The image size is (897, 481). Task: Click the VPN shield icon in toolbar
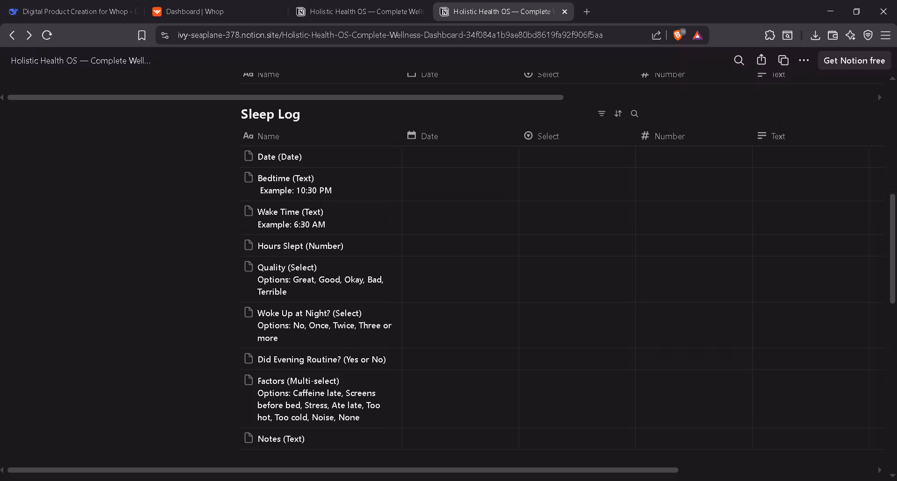pos(868,35)
